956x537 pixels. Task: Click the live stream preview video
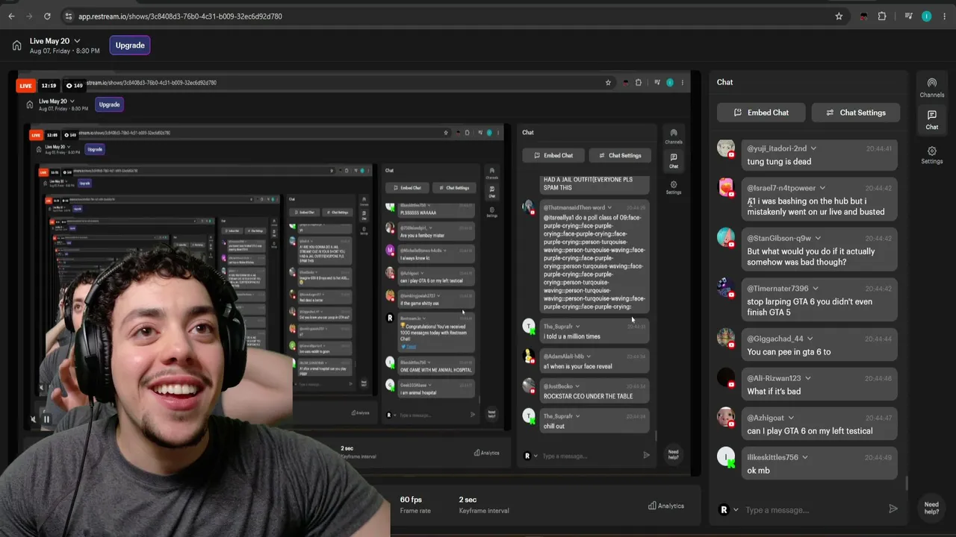point(354,274)
